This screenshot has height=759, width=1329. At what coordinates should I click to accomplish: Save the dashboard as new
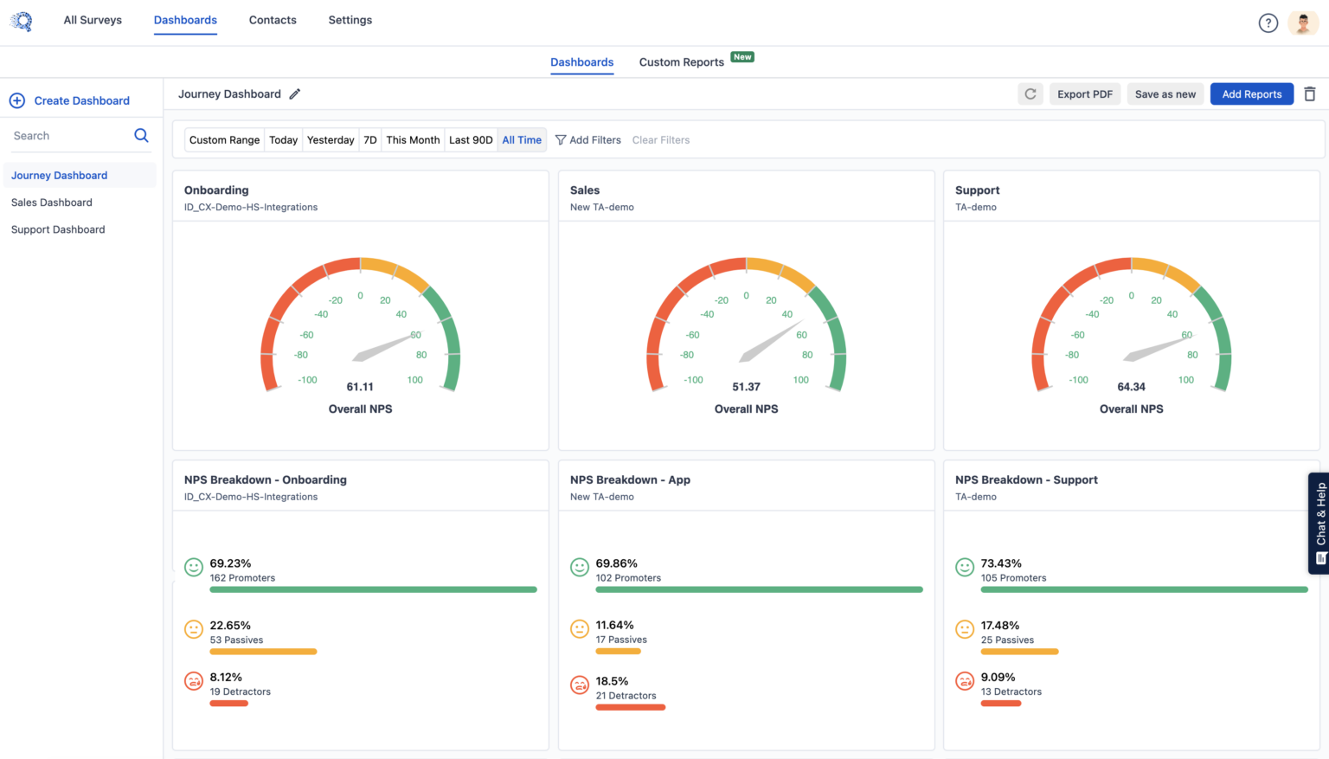tap(1165, 93)
